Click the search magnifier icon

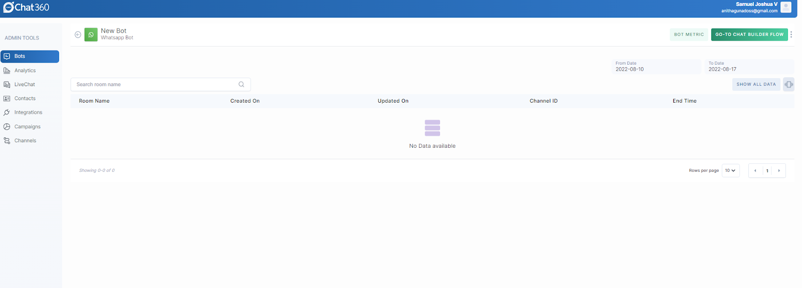tap(241, 84)
